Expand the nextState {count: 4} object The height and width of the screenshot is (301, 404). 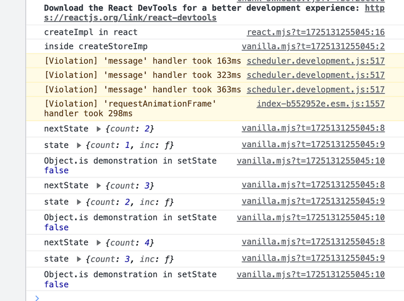98,243
